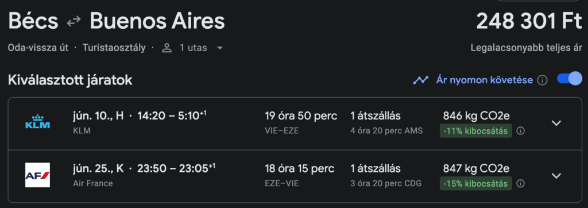Click the Air France logo
588x208 pixels.
(x=37, y=175)
